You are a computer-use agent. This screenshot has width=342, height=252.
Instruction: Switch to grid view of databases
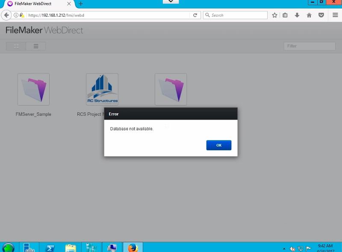16,46
